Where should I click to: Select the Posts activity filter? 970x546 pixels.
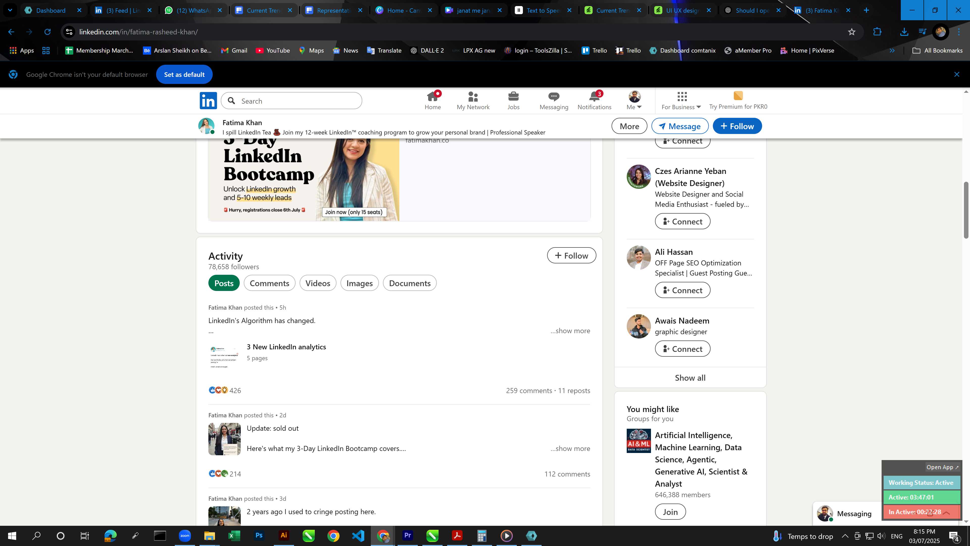click(224, 283)
